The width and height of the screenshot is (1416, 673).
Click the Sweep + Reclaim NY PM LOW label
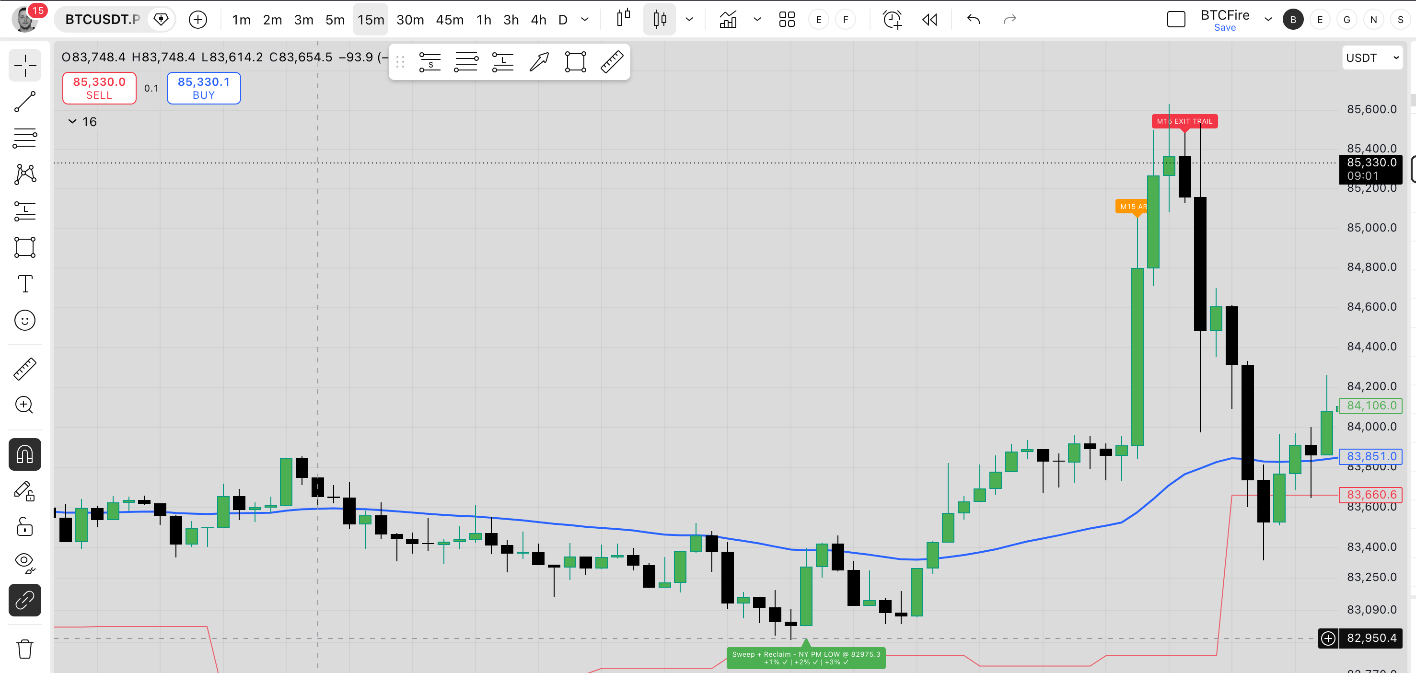(x=806, y=658)
